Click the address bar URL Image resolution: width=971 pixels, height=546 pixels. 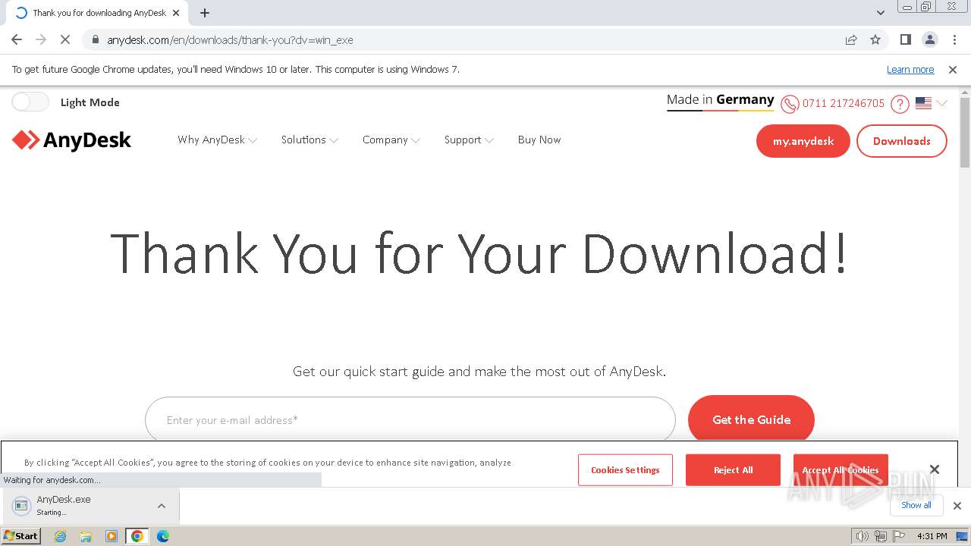pos(230,39)
